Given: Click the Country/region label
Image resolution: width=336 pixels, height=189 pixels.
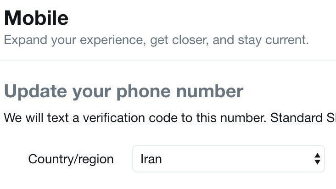Looking at the screenshot, I should pyautogui.click(x=71, y=159).
